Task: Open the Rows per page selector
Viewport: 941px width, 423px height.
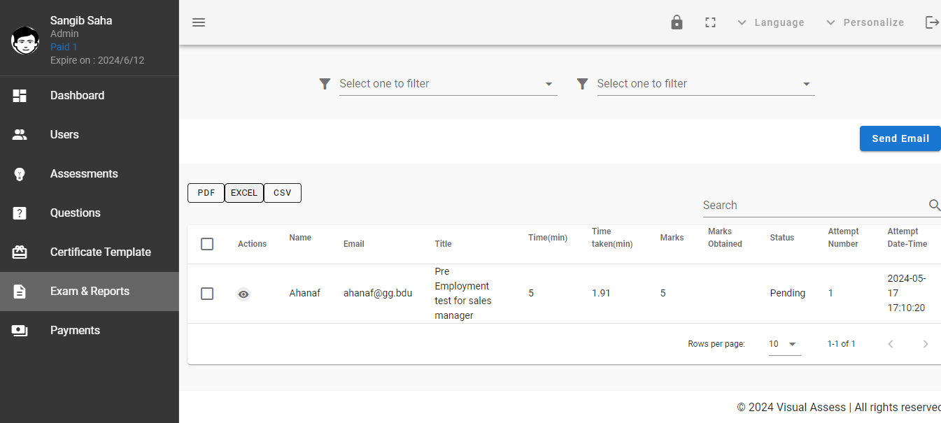Action: [784, 343]
